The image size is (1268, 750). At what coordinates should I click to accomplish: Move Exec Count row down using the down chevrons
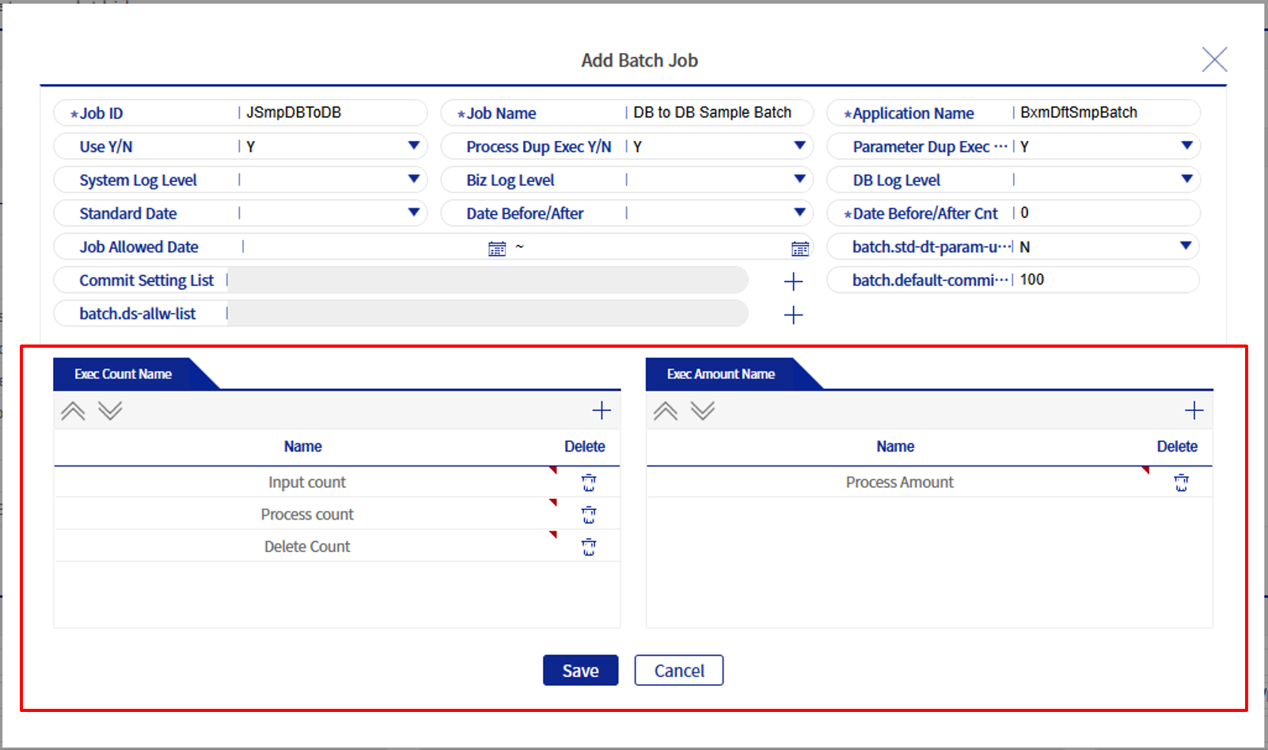pos(111,410)
